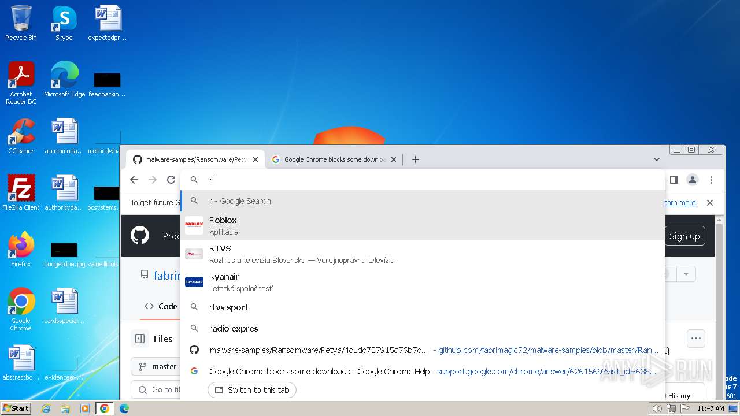Screen dimensions: 740x416
Task: Click the taskbar clock 11:47 AM
Action: 711,408
